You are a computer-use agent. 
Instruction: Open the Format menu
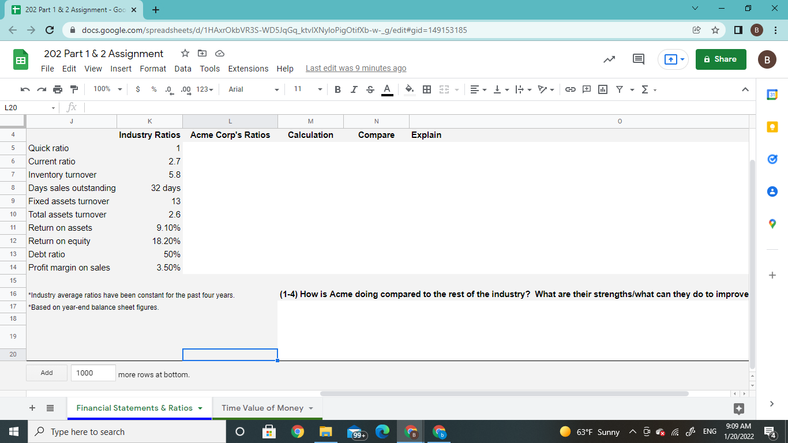tap(153, 69)
